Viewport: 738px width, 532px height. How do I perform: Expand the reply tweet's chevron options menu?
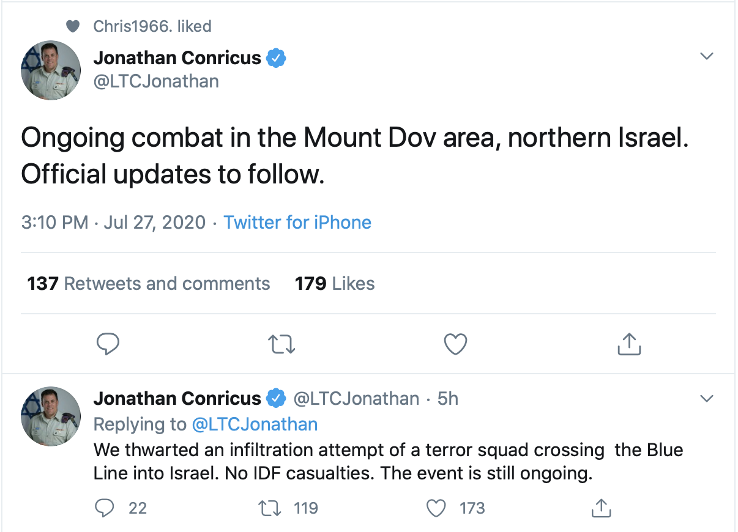(x=707, y=399)
